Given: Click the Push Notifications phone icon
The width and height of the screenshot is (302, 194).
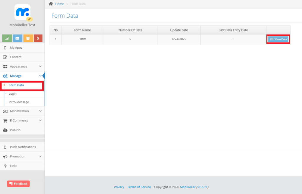Looking at the screenshot, I should 5,147.
